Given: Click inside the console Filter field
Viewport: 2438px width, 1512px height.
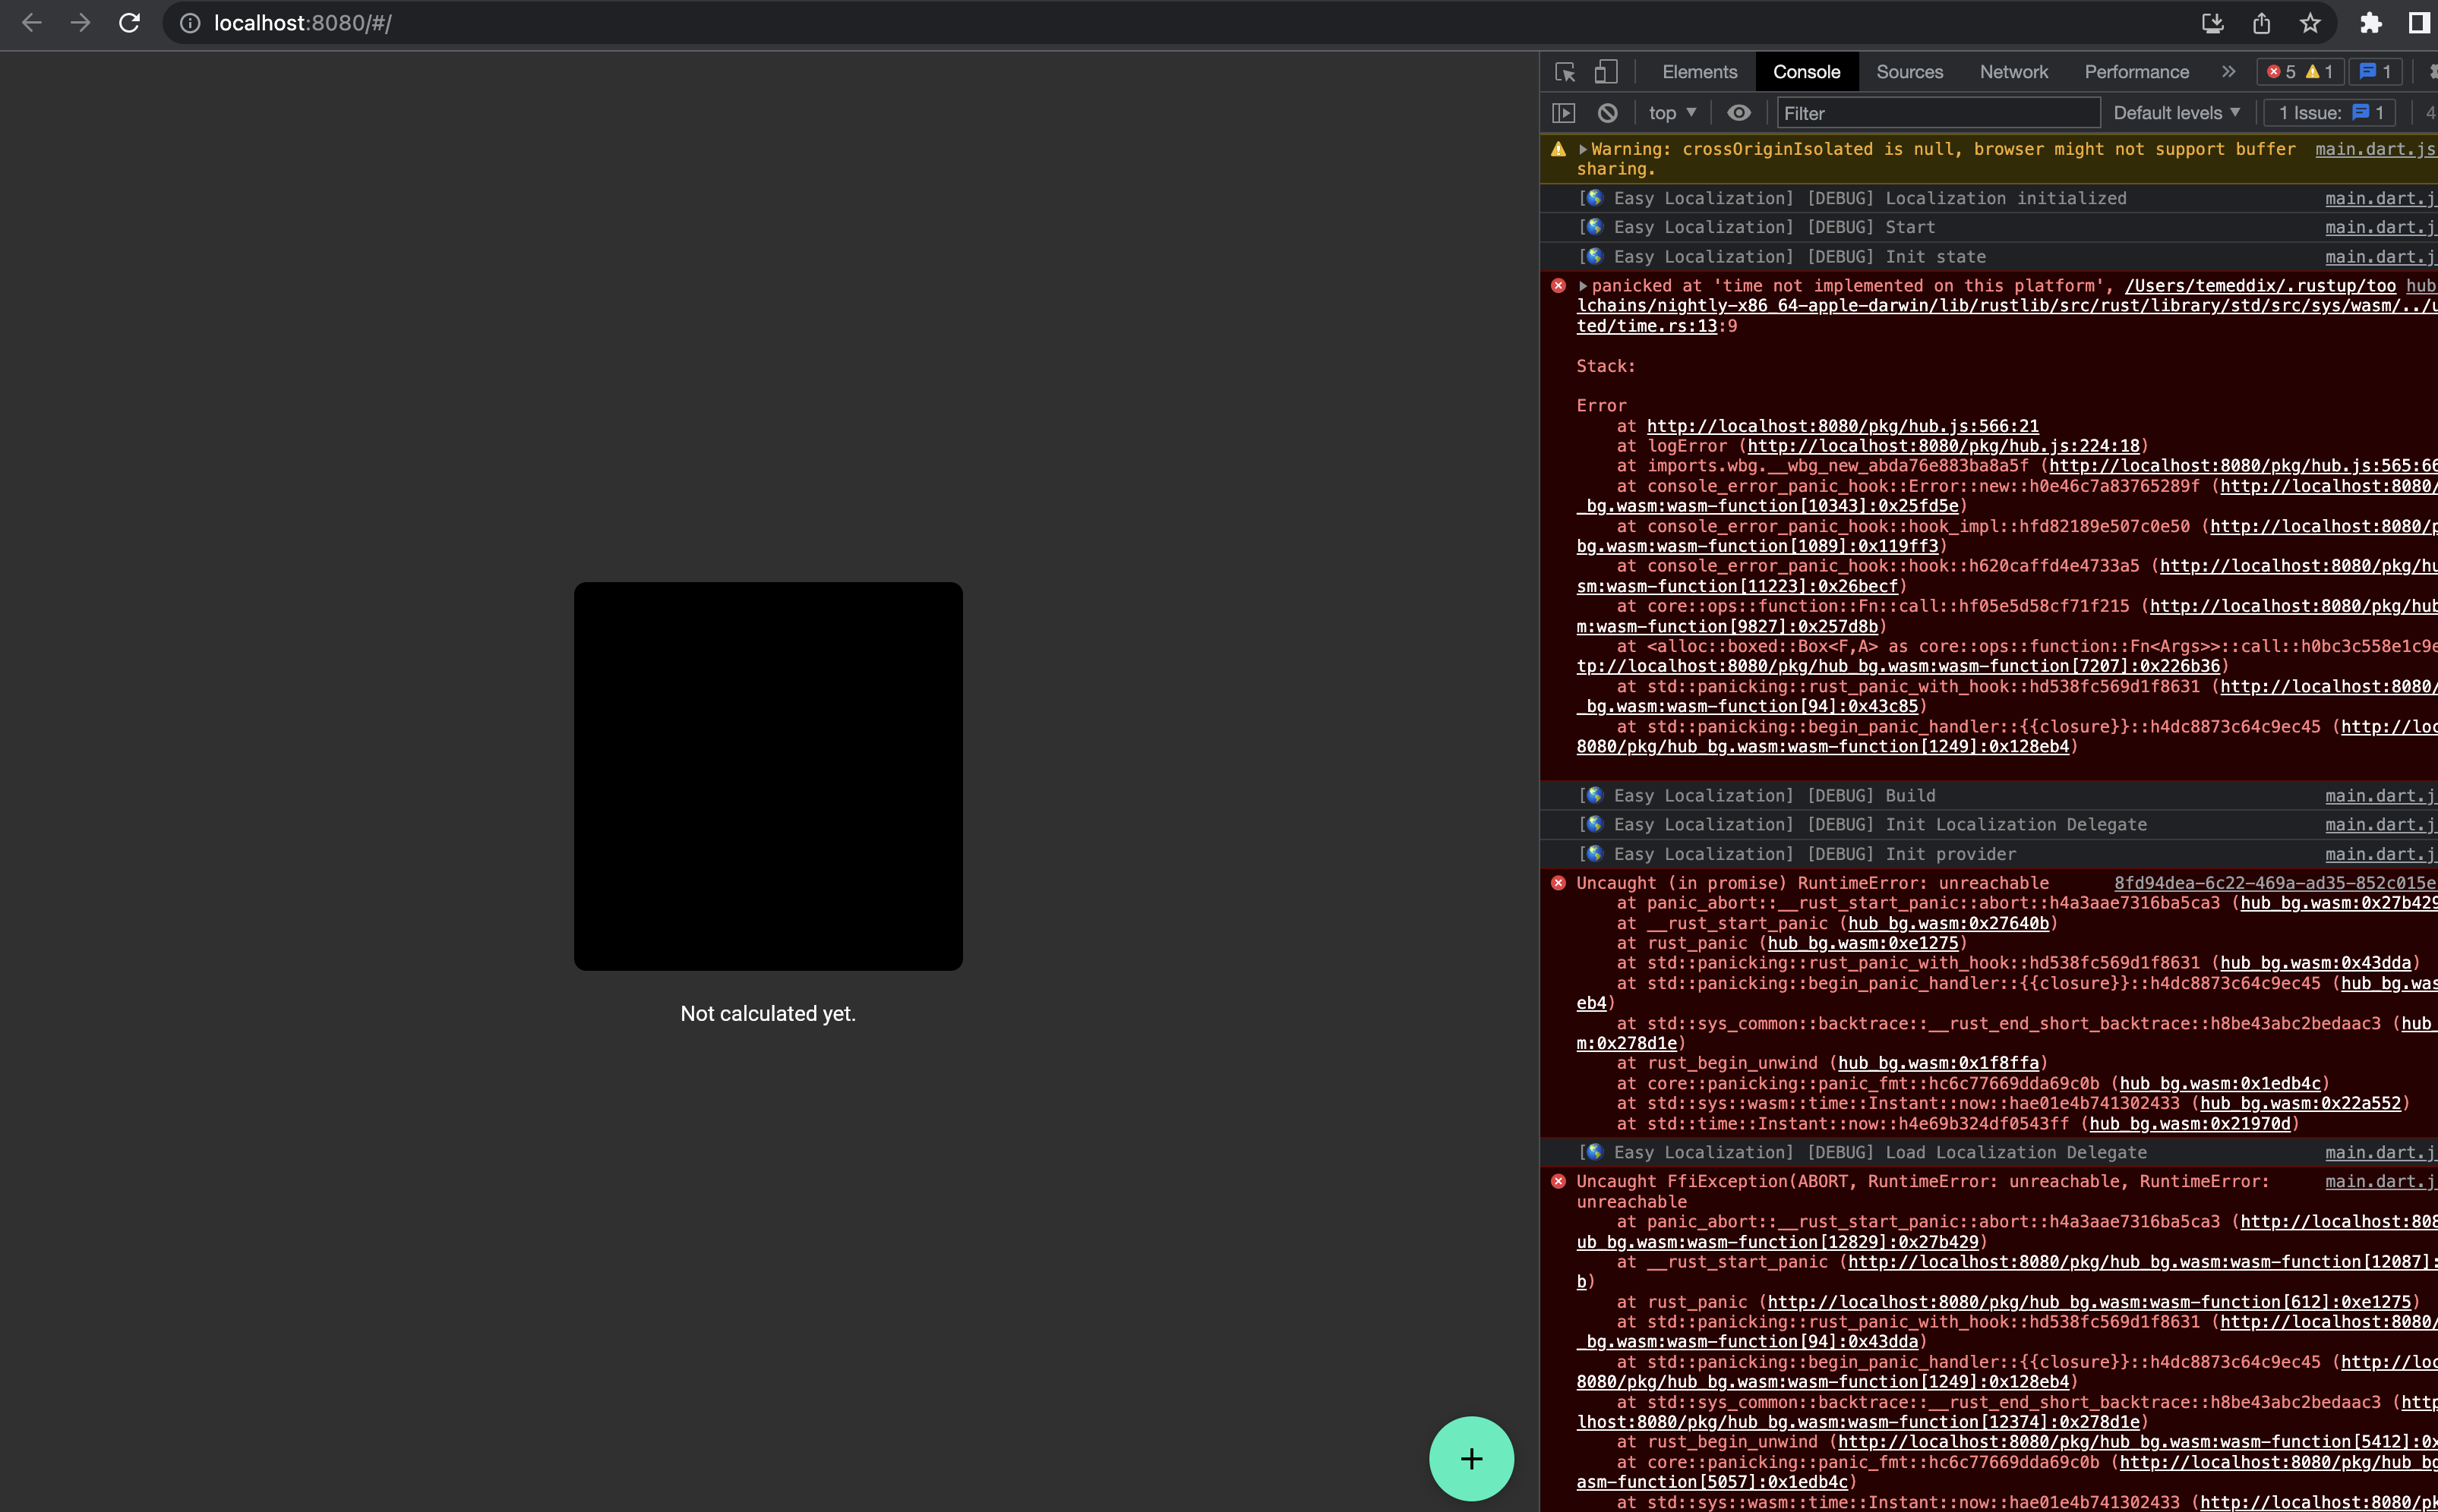Looking at the screenshot, I should click(1937, 112).
